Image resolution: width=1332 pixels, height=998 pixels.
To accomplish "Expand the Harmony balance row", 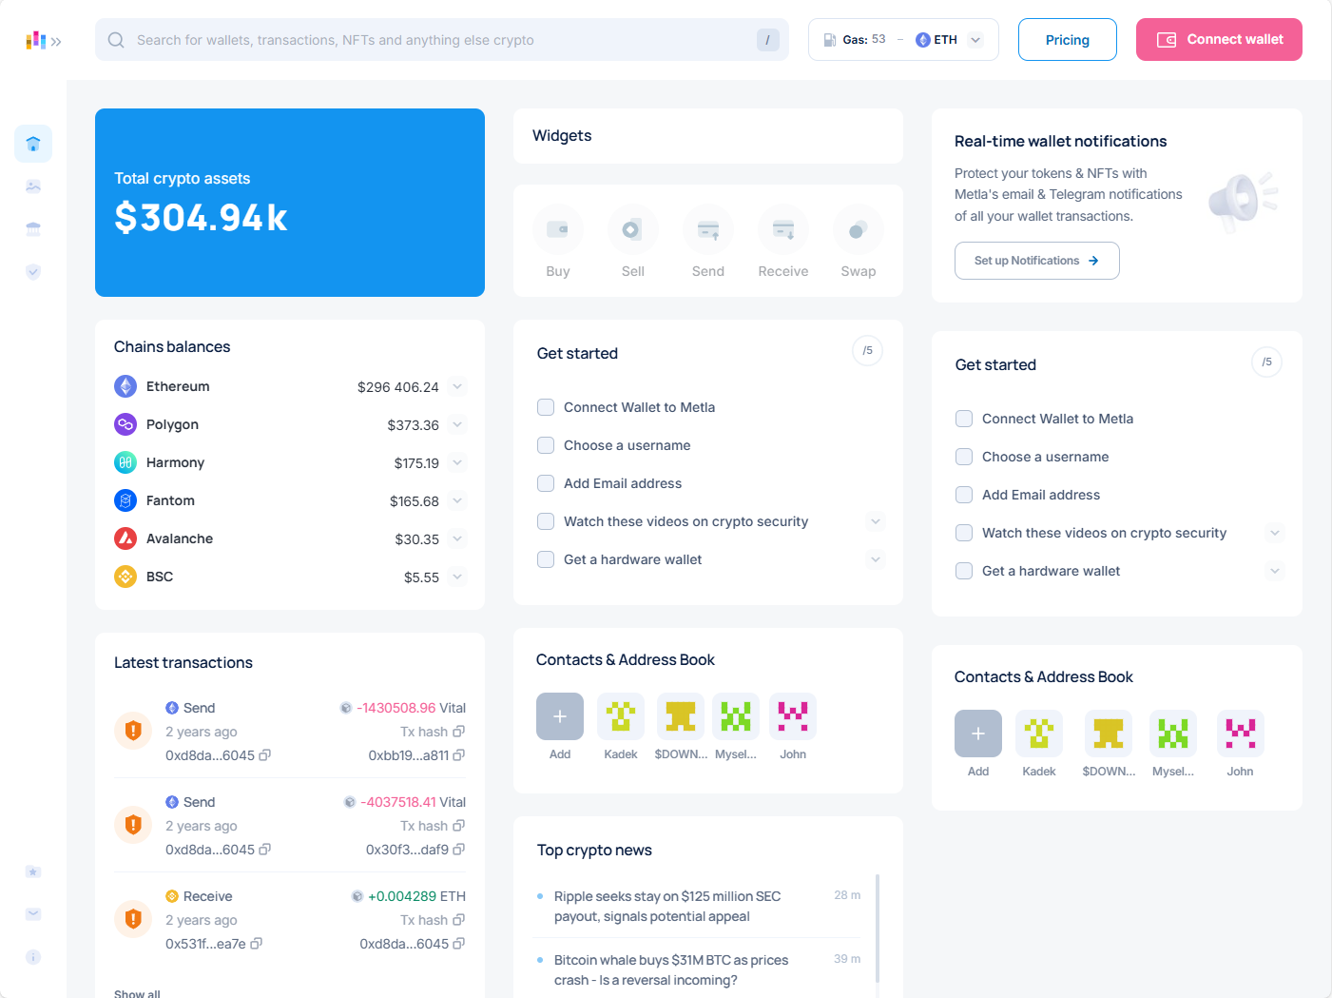I will [x=457, y=462].
